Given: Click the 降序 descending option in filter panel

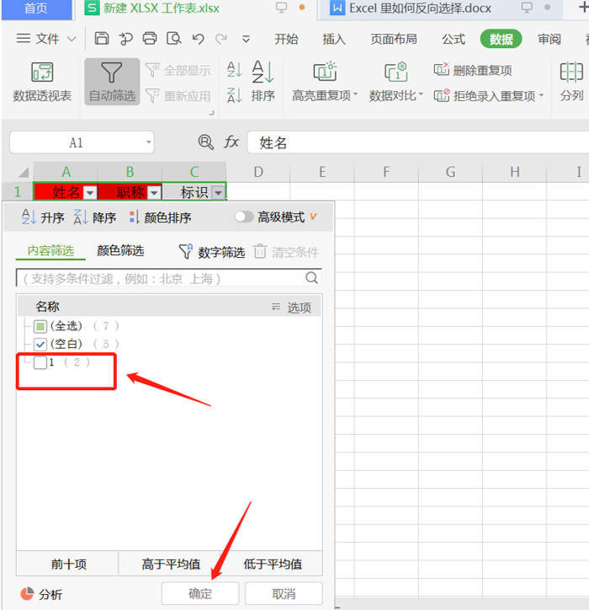Looking at the screenshot, I should click(95, 217).
